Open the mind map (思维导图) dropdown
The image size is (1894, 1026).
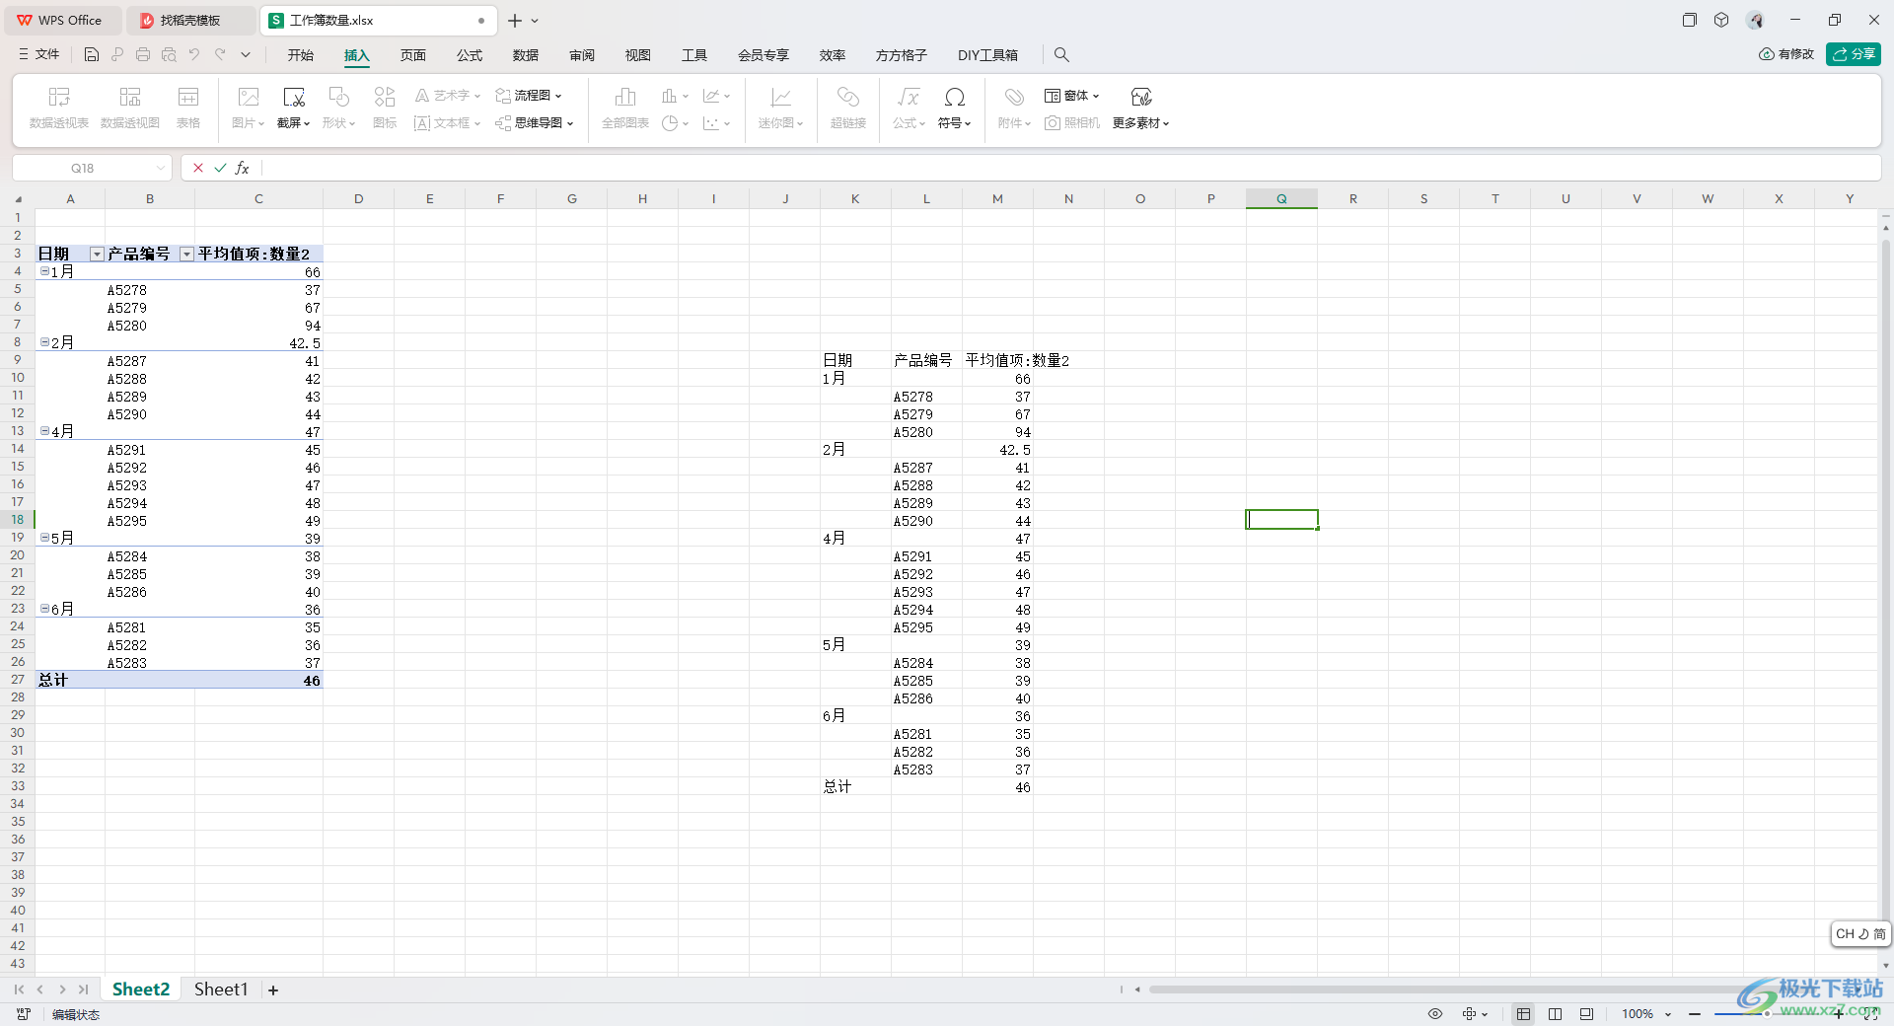tap(535, 123)
